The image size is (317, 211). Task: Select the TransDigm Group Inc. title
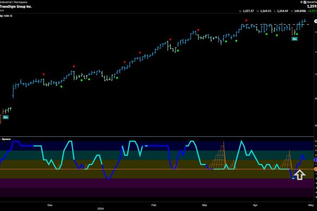pyautogui.click(x=16, y=6)
